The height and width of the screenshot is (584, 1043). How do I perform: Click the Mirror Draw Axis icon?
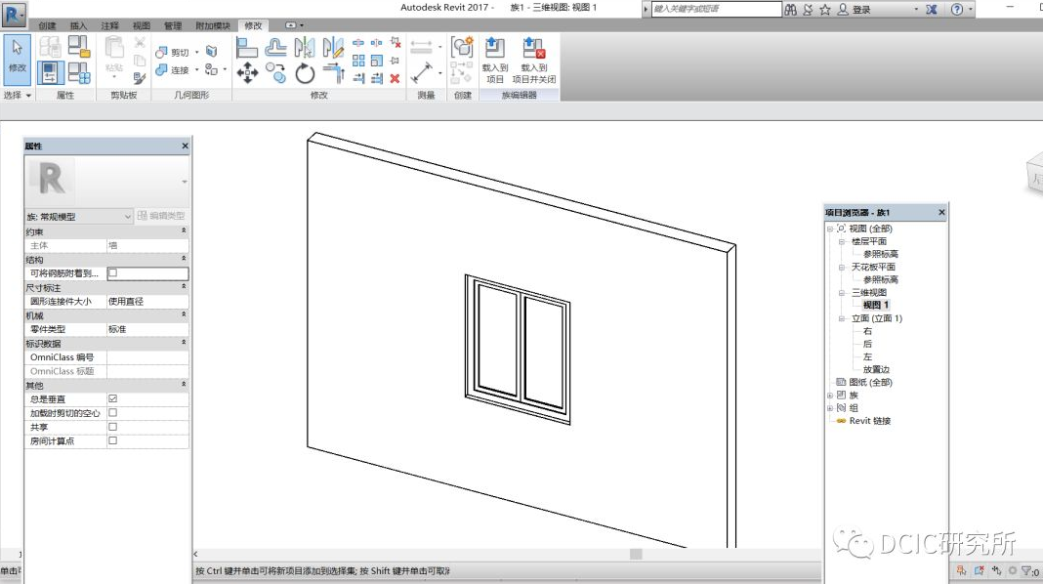pyautogui.click(x=333, y=48)
